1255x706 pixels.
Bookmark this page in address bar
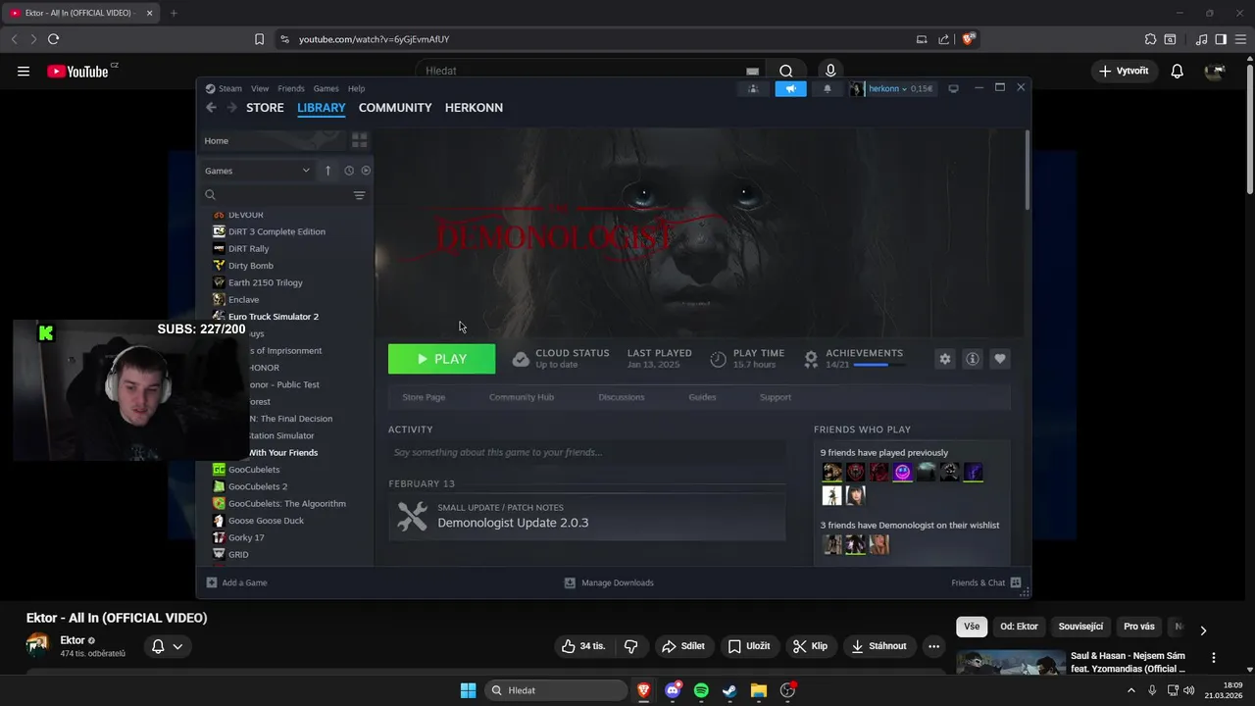coord(259,39)
